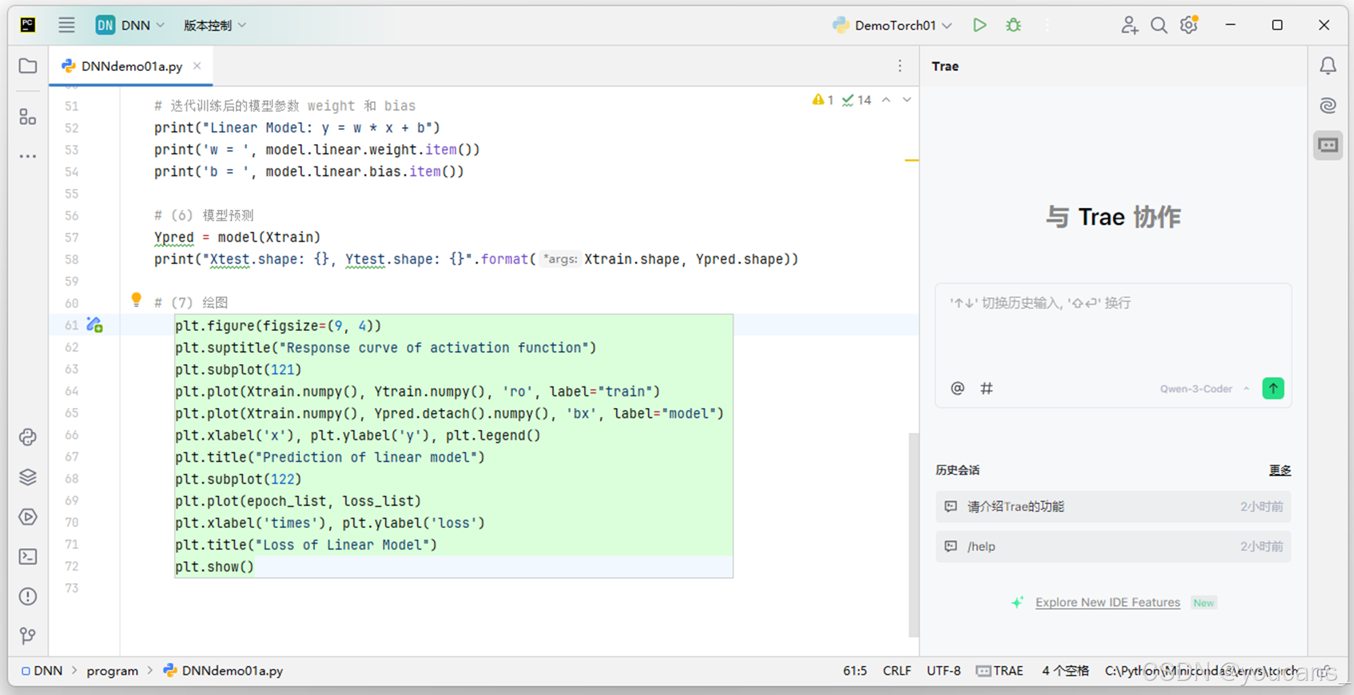Open the 版本控制 version control menu
Viewport: 1354px width, 695px height.
pyautogui.click(x=215, y=26)
